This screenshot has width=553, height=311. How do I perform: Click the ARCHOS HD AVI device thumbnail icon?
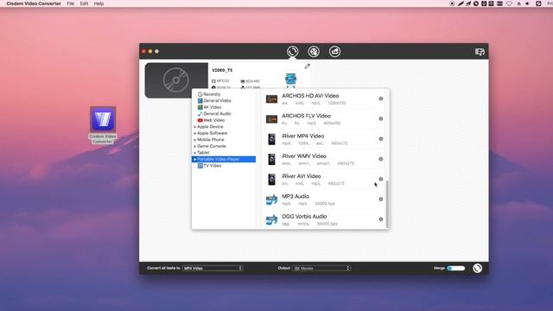271,99
